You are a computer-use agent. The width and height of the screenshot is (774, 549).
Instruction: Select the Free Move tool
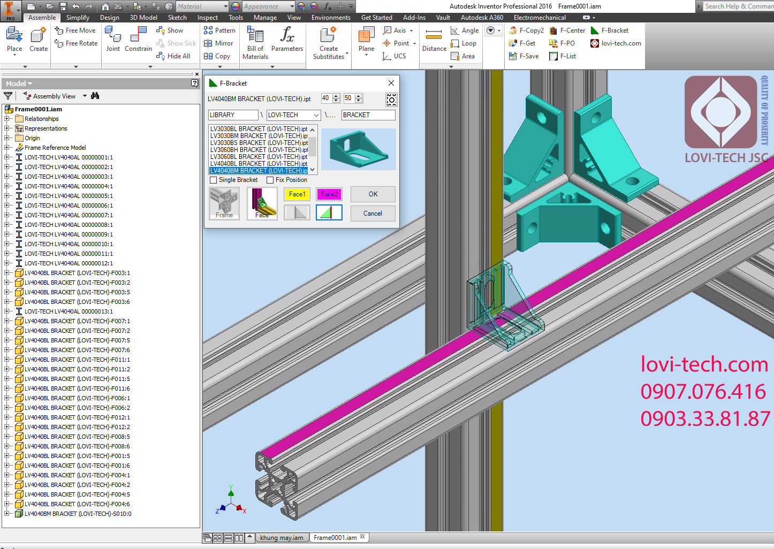tap(75, 30)
